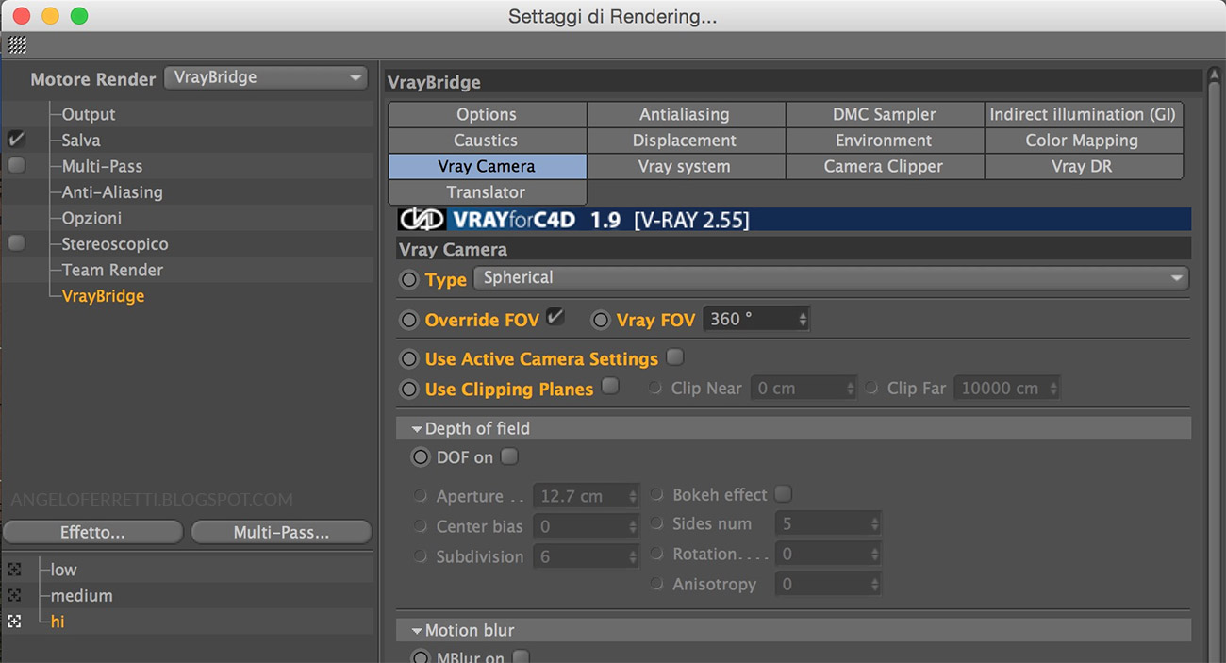Click the VRAYforC4D logo banner
This screenshot has height=663, width=1226.
794,220
